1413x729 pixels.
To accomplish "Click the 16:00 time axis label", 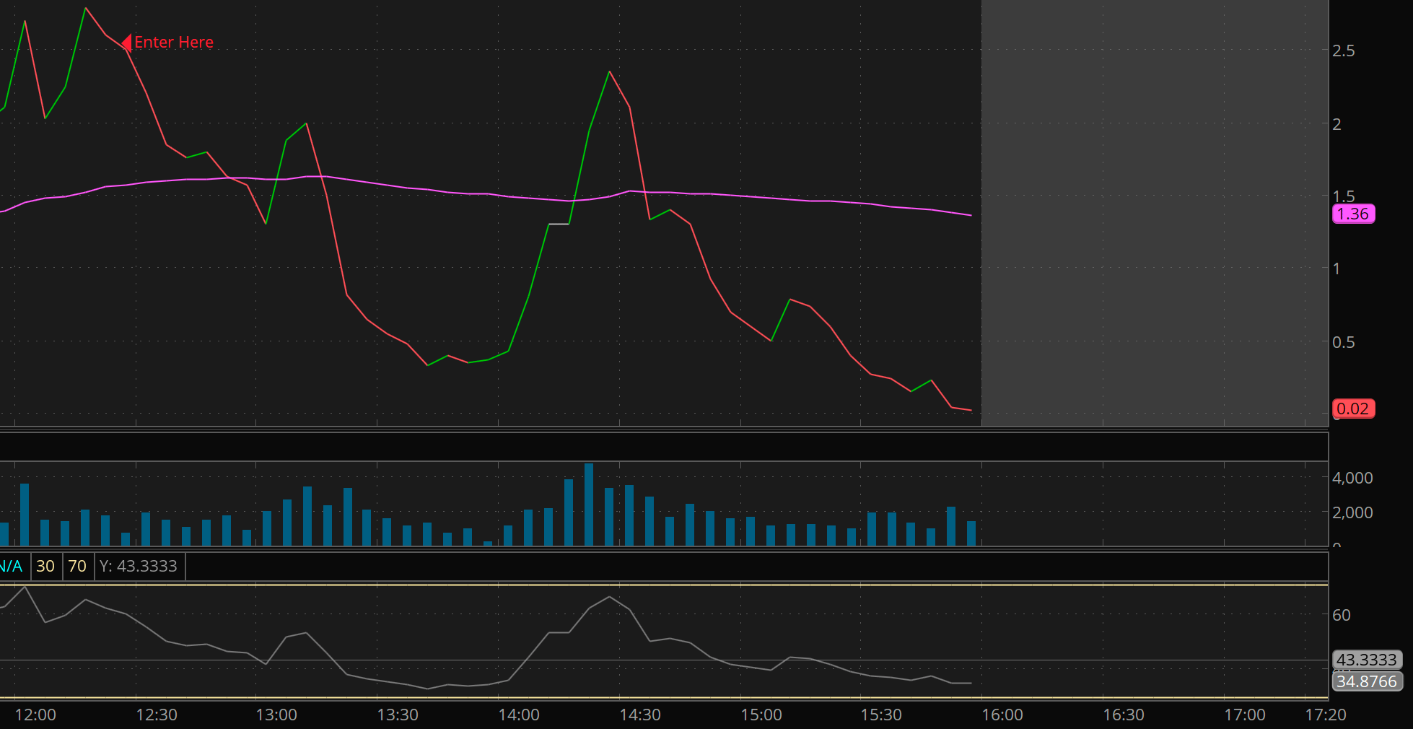I will click(x=1002, y=715).
